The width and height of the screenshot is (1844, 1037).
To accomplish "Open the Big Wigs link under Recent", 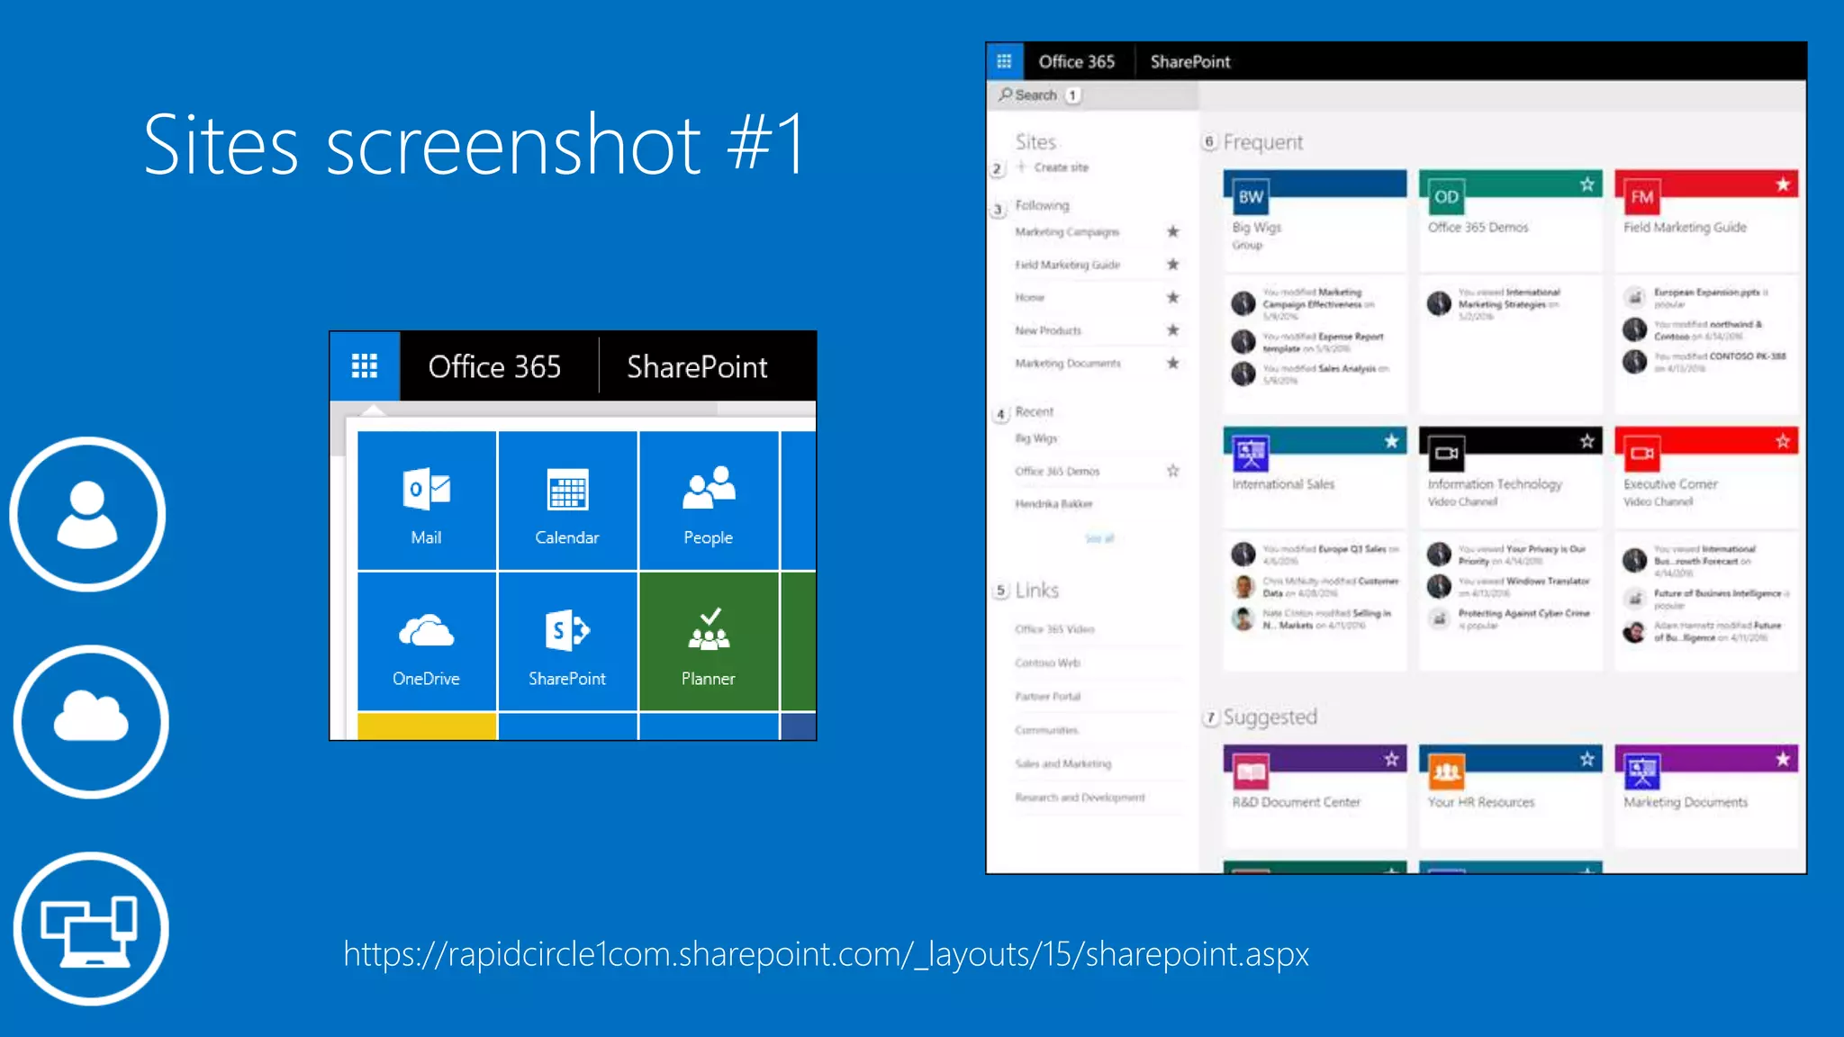I will tap(1036, 438).
